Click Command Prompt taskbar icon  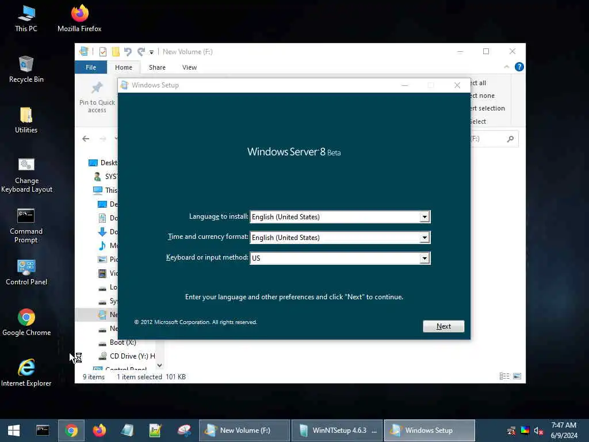(x=43, y=430)
